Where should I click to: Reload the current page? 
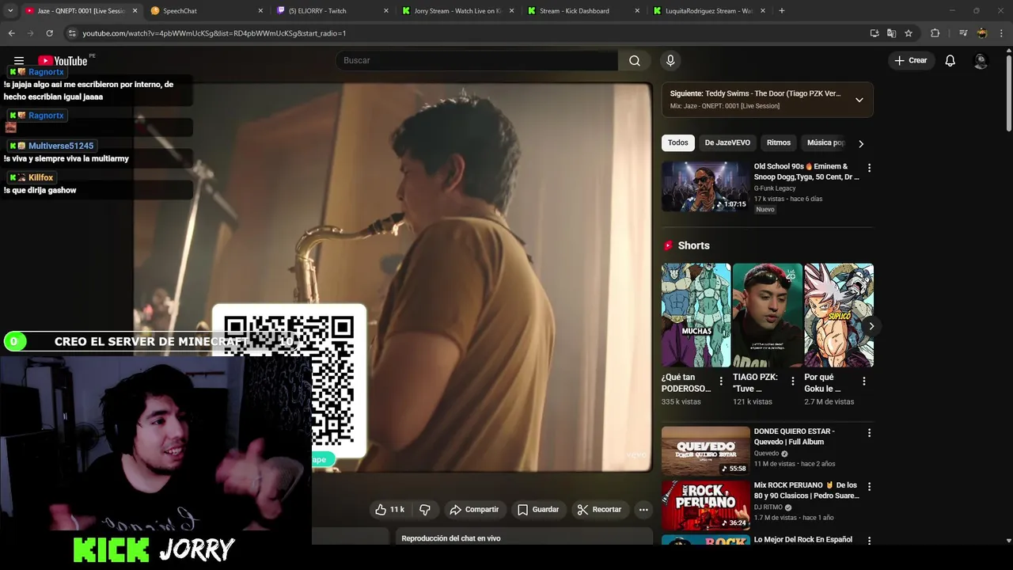click(49, 33)
